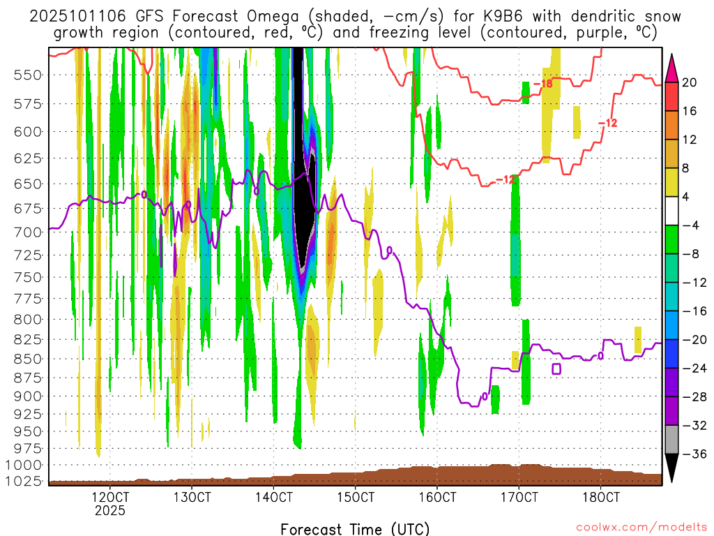Click the 130CT time axis label
714x536 pixels.
pyautogui.click(x=192, y=497)
